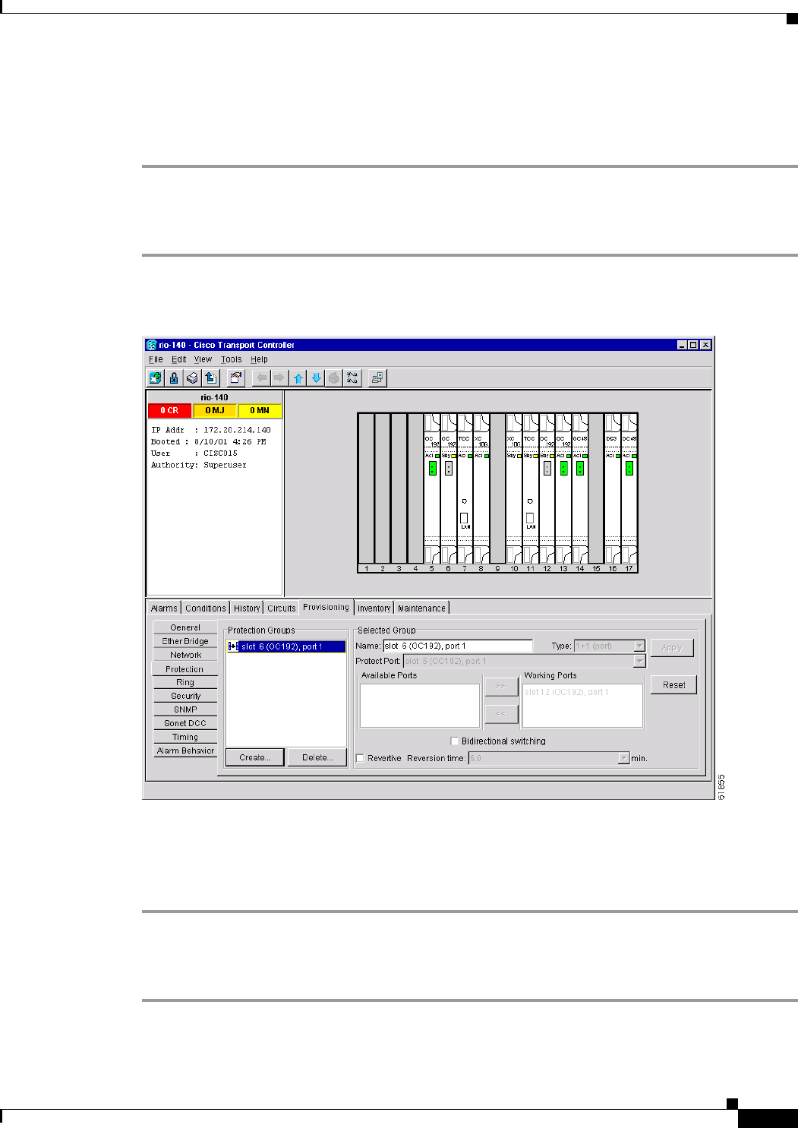Open the Ring subtab

point(185,682)
